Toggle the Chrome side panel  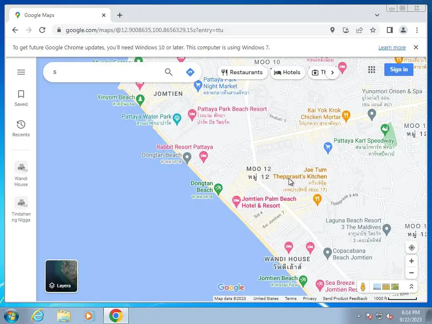pyautogui.click(x=389, y=30)
